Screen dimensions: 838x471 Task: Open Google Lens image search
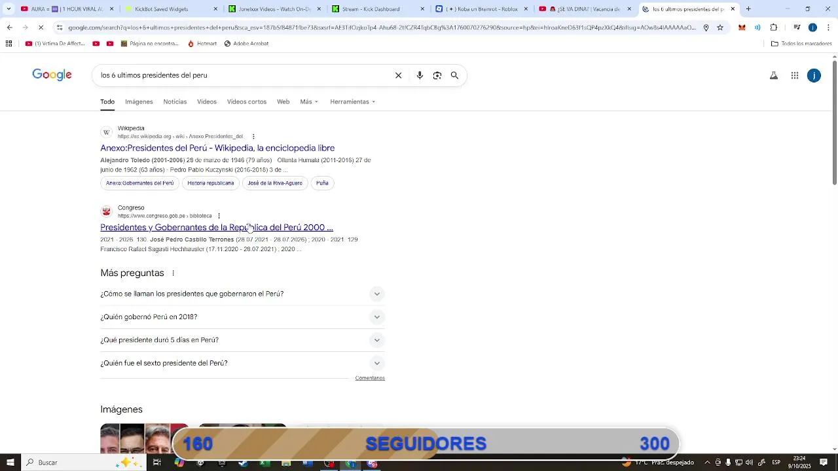pyautogui.click(x=437, y=75)
